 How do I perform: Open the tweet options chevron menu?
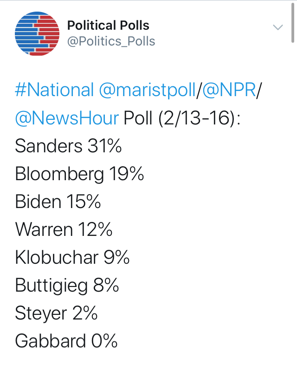(x=278, y=27)
